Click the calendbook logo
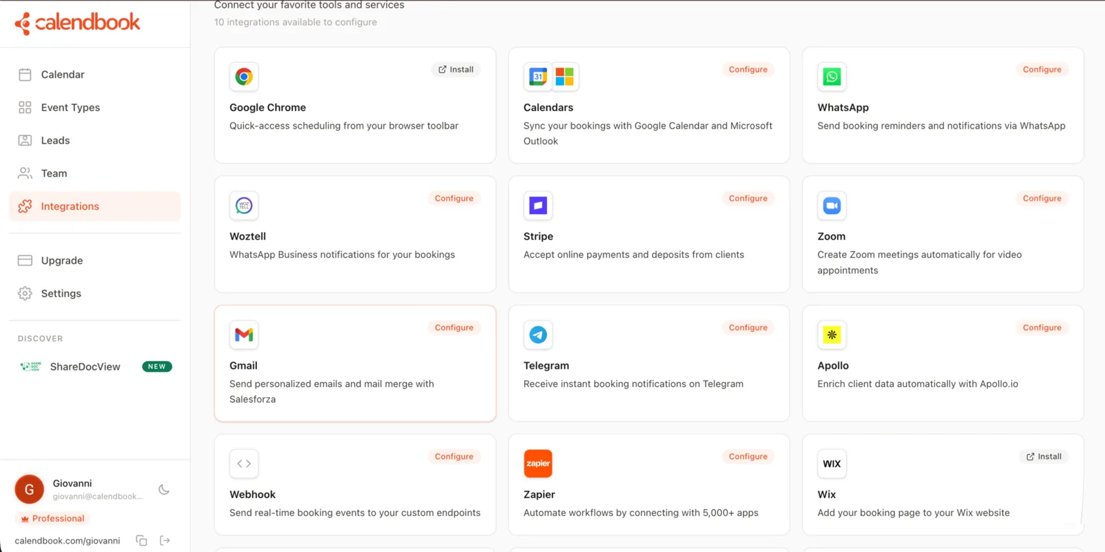 click(77, 23)
